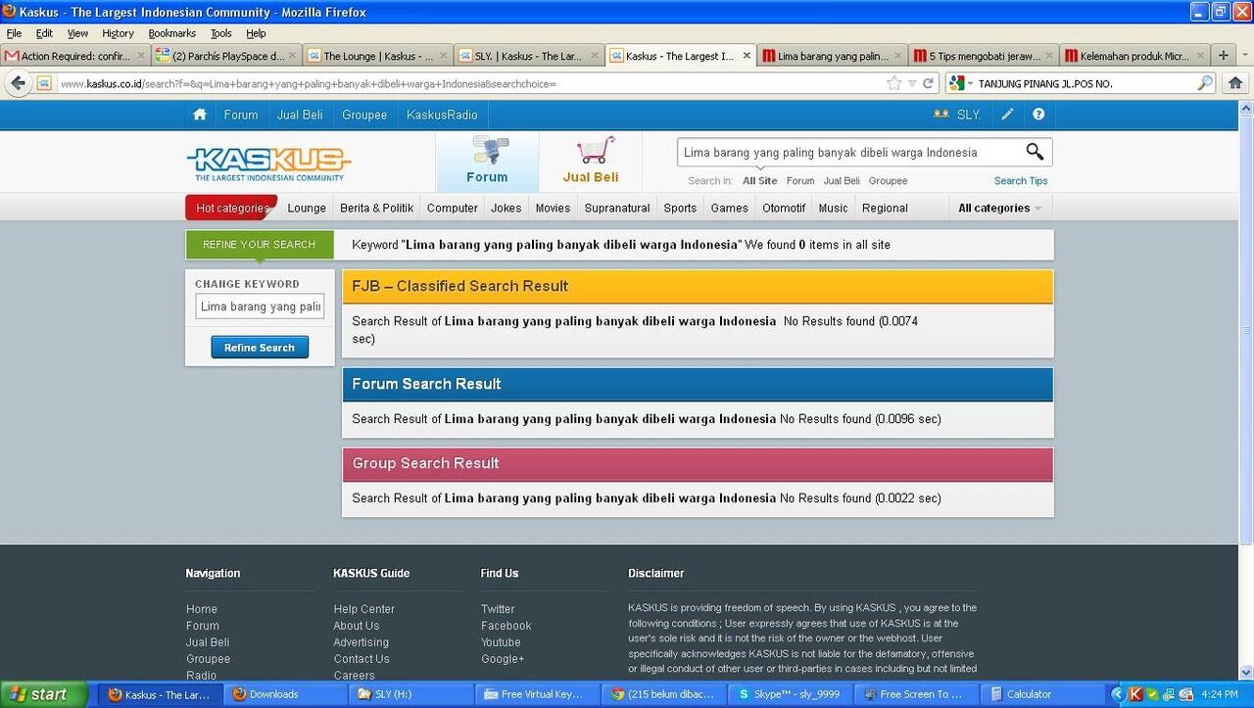Viewport: 1254px width, 708px height.
Task: Open the Edit menu
Action: [x=44, y=33]
